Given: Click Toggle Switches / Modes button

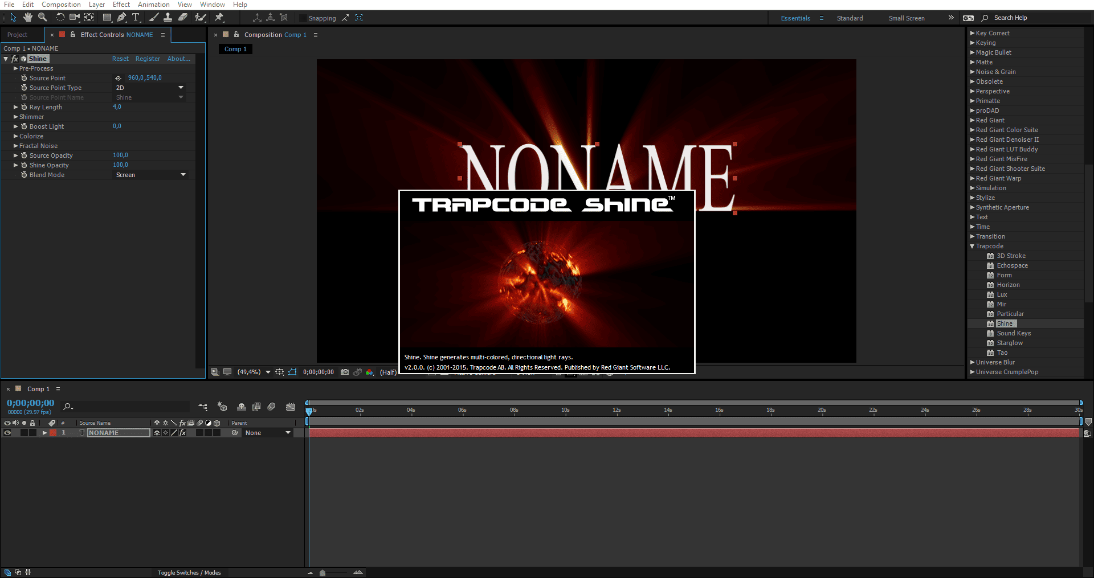Looking at the screenshot, I should click(x=189, y=573).
